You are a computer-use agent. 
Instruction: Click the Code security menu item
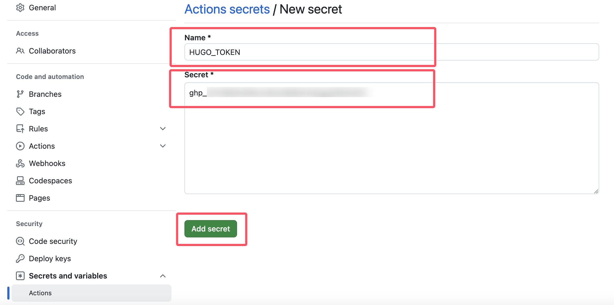(x=53, y=241)
